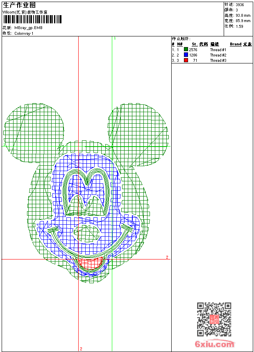Viewport: 254px width, 352px height.
Task: Click the QR code image
Action: [214, 319]
